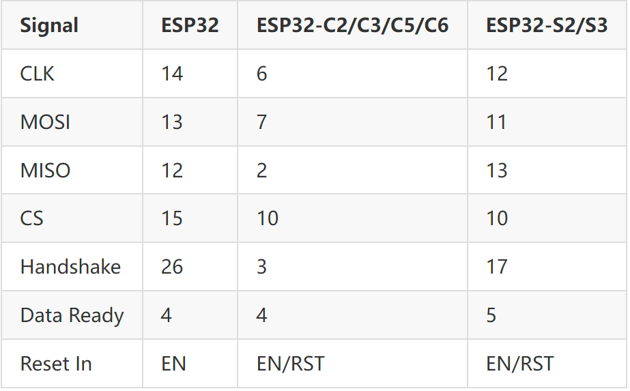Click the Signal column header
The image size is (630, 391).
click(x=49, y=25)
